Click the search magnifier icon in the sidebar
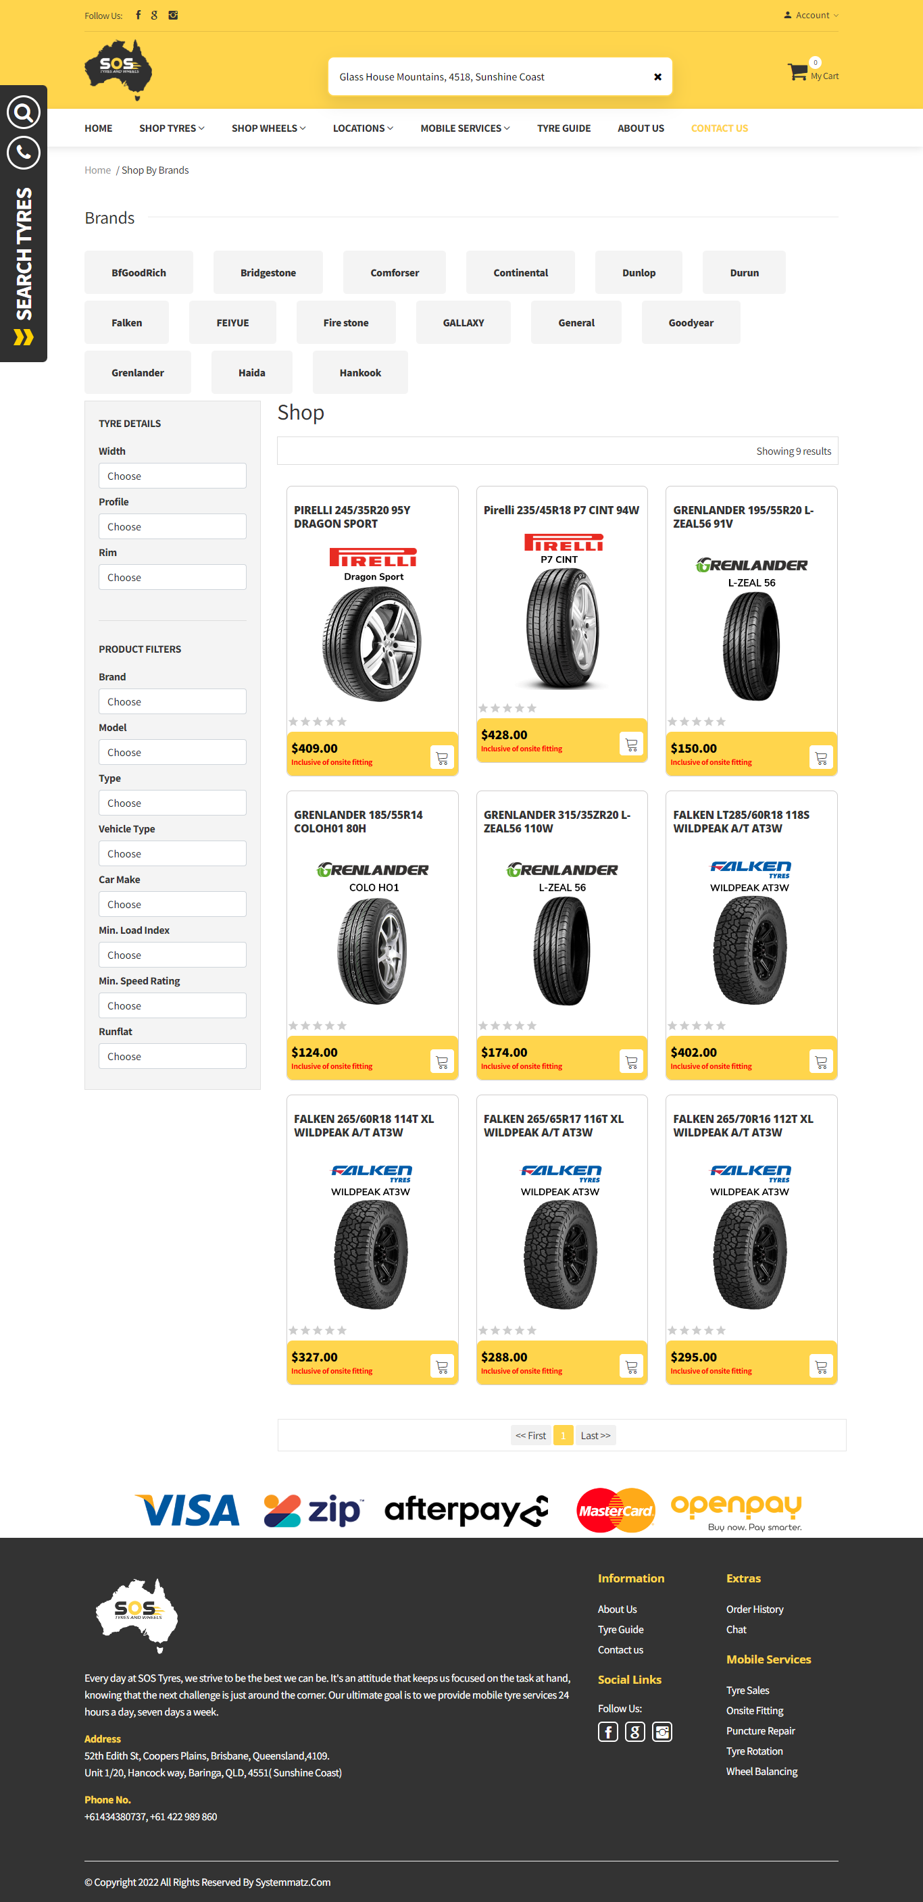 24,113
